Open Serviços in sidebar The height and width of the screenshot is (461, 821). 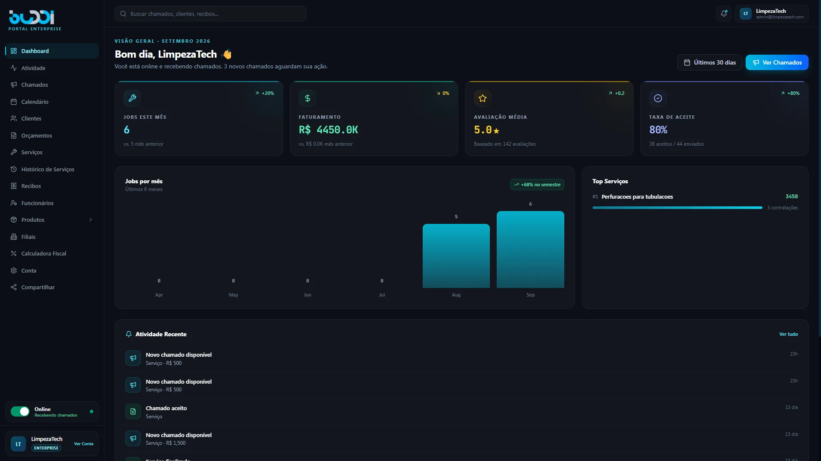tap(52, 152)
